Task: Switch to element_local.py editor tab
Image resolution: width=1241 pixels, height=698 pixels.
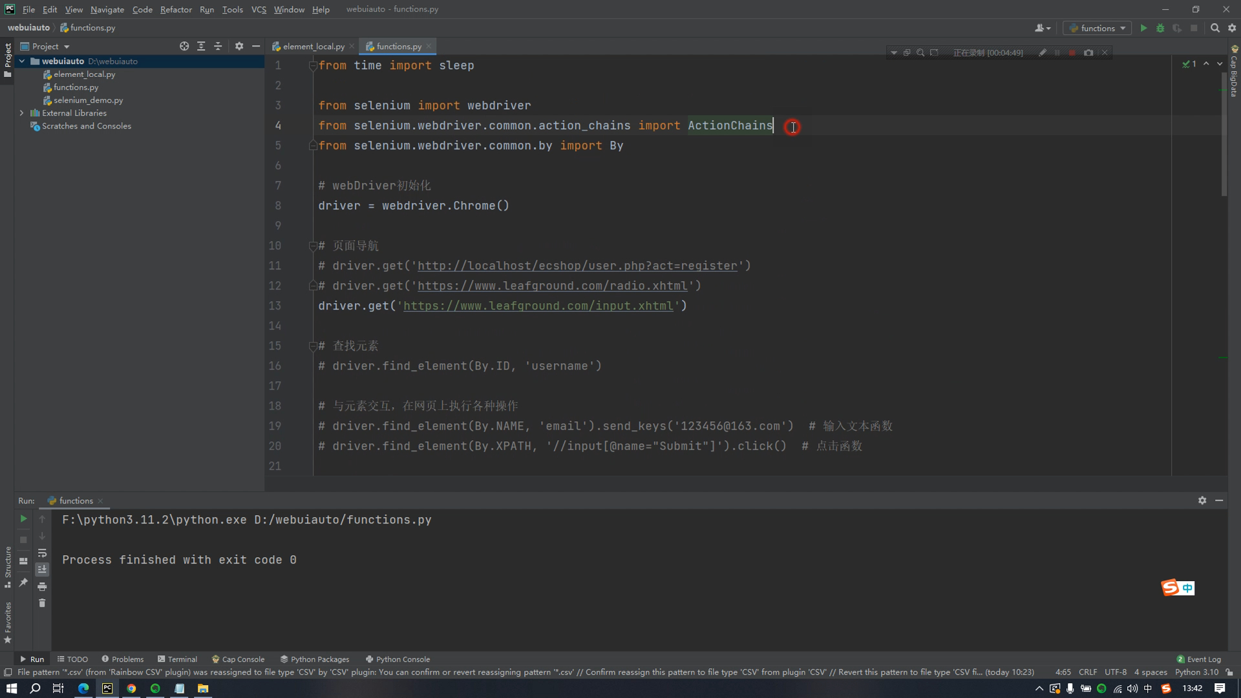Action: pos(313,46)
